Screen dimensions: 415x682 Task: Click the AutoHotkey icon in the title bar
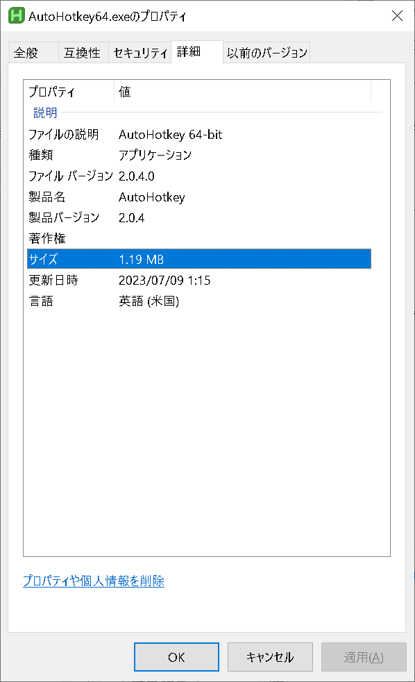point(15,15)
